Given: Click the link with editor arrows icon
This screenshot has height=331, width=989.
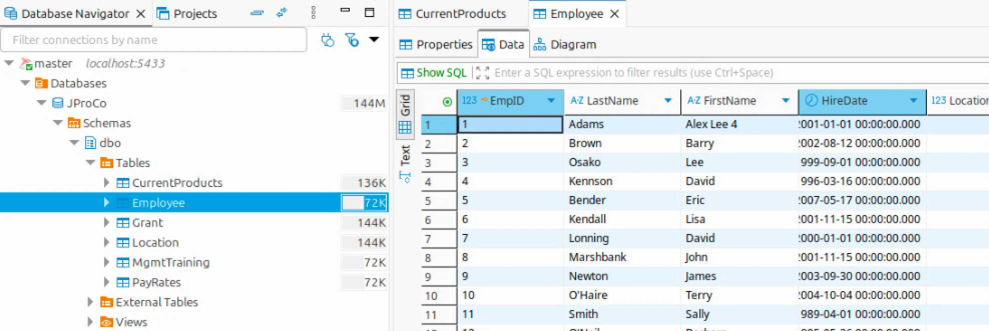Looking at the screenshot, I should pyautogui.click(x=282, y=13).
